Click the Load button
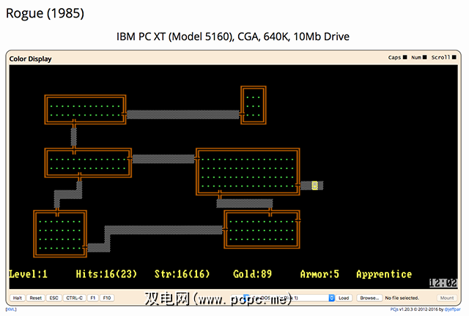 tap(344, 298)
